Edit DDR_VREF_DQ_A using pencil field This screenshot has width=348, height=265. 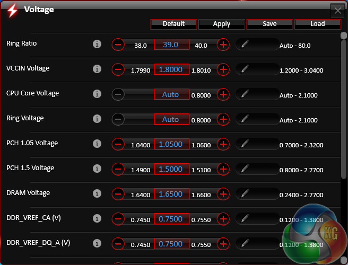coord(257,243)
